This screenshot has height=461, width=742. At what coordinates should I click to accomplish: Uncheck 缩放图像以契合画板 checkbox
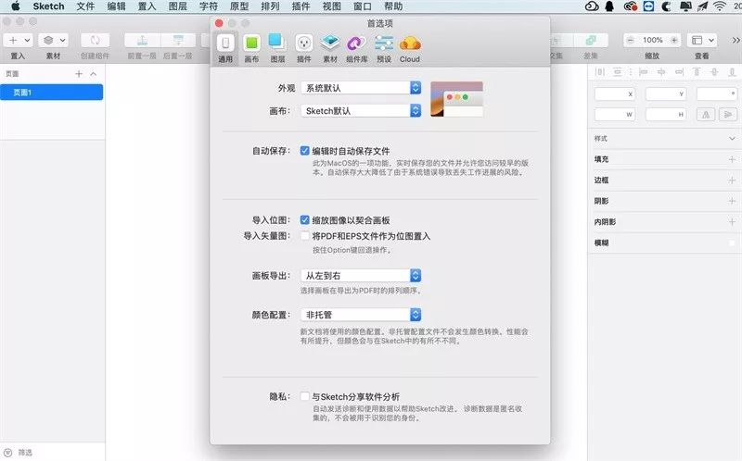[305, 219]
